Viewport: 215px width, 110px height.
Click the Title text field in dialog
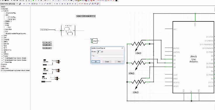click(111, 56)
